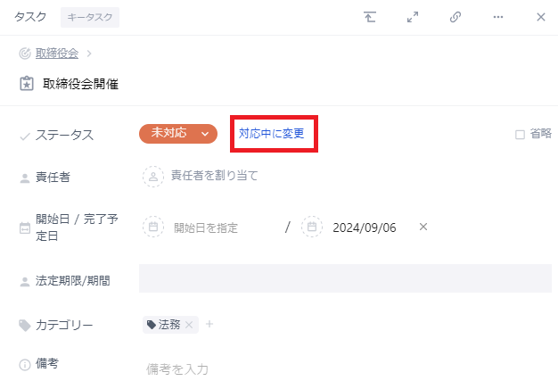Image resolution: width=558 pixels, height=389 pixels.
Task: Open the 取締役会 breadcrumb link
Action: tap(57, 54)
